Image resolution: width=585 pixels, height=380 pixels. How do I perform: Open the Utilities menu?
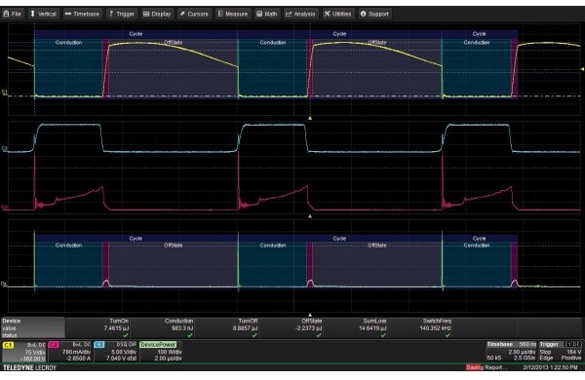[338, 14]
